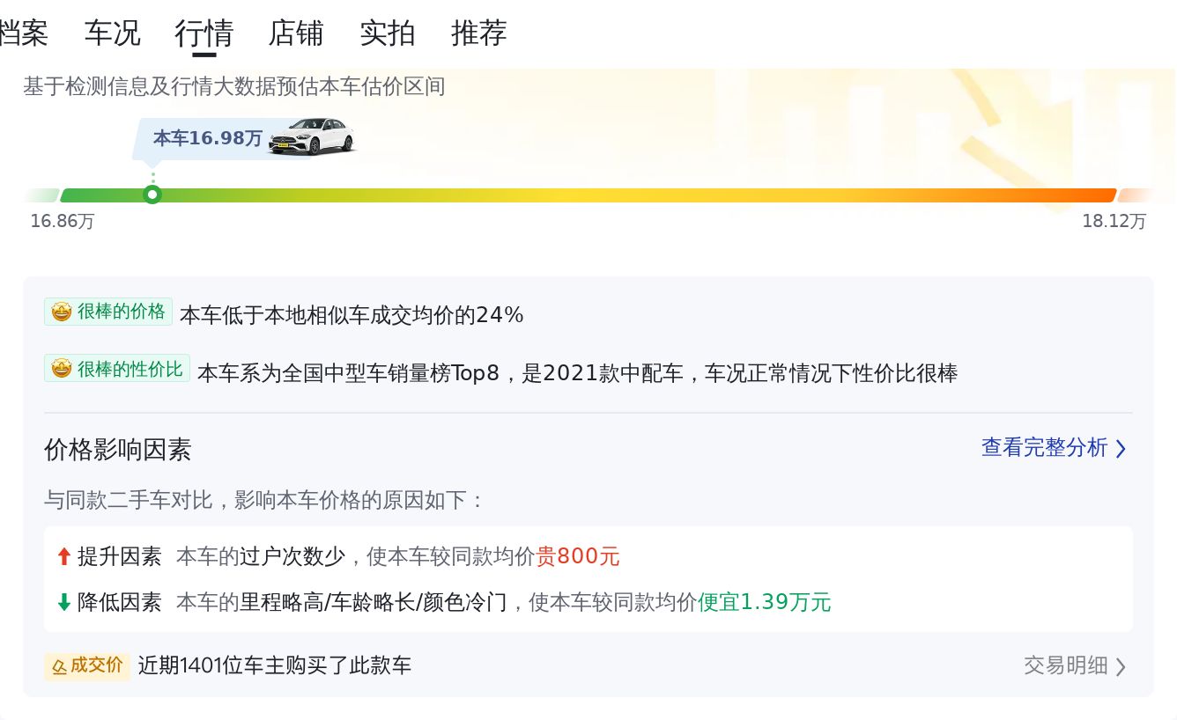Screen dimensions: 1177x720
Task: Switch to the 档案 tab
Action: tap(23, 33)
